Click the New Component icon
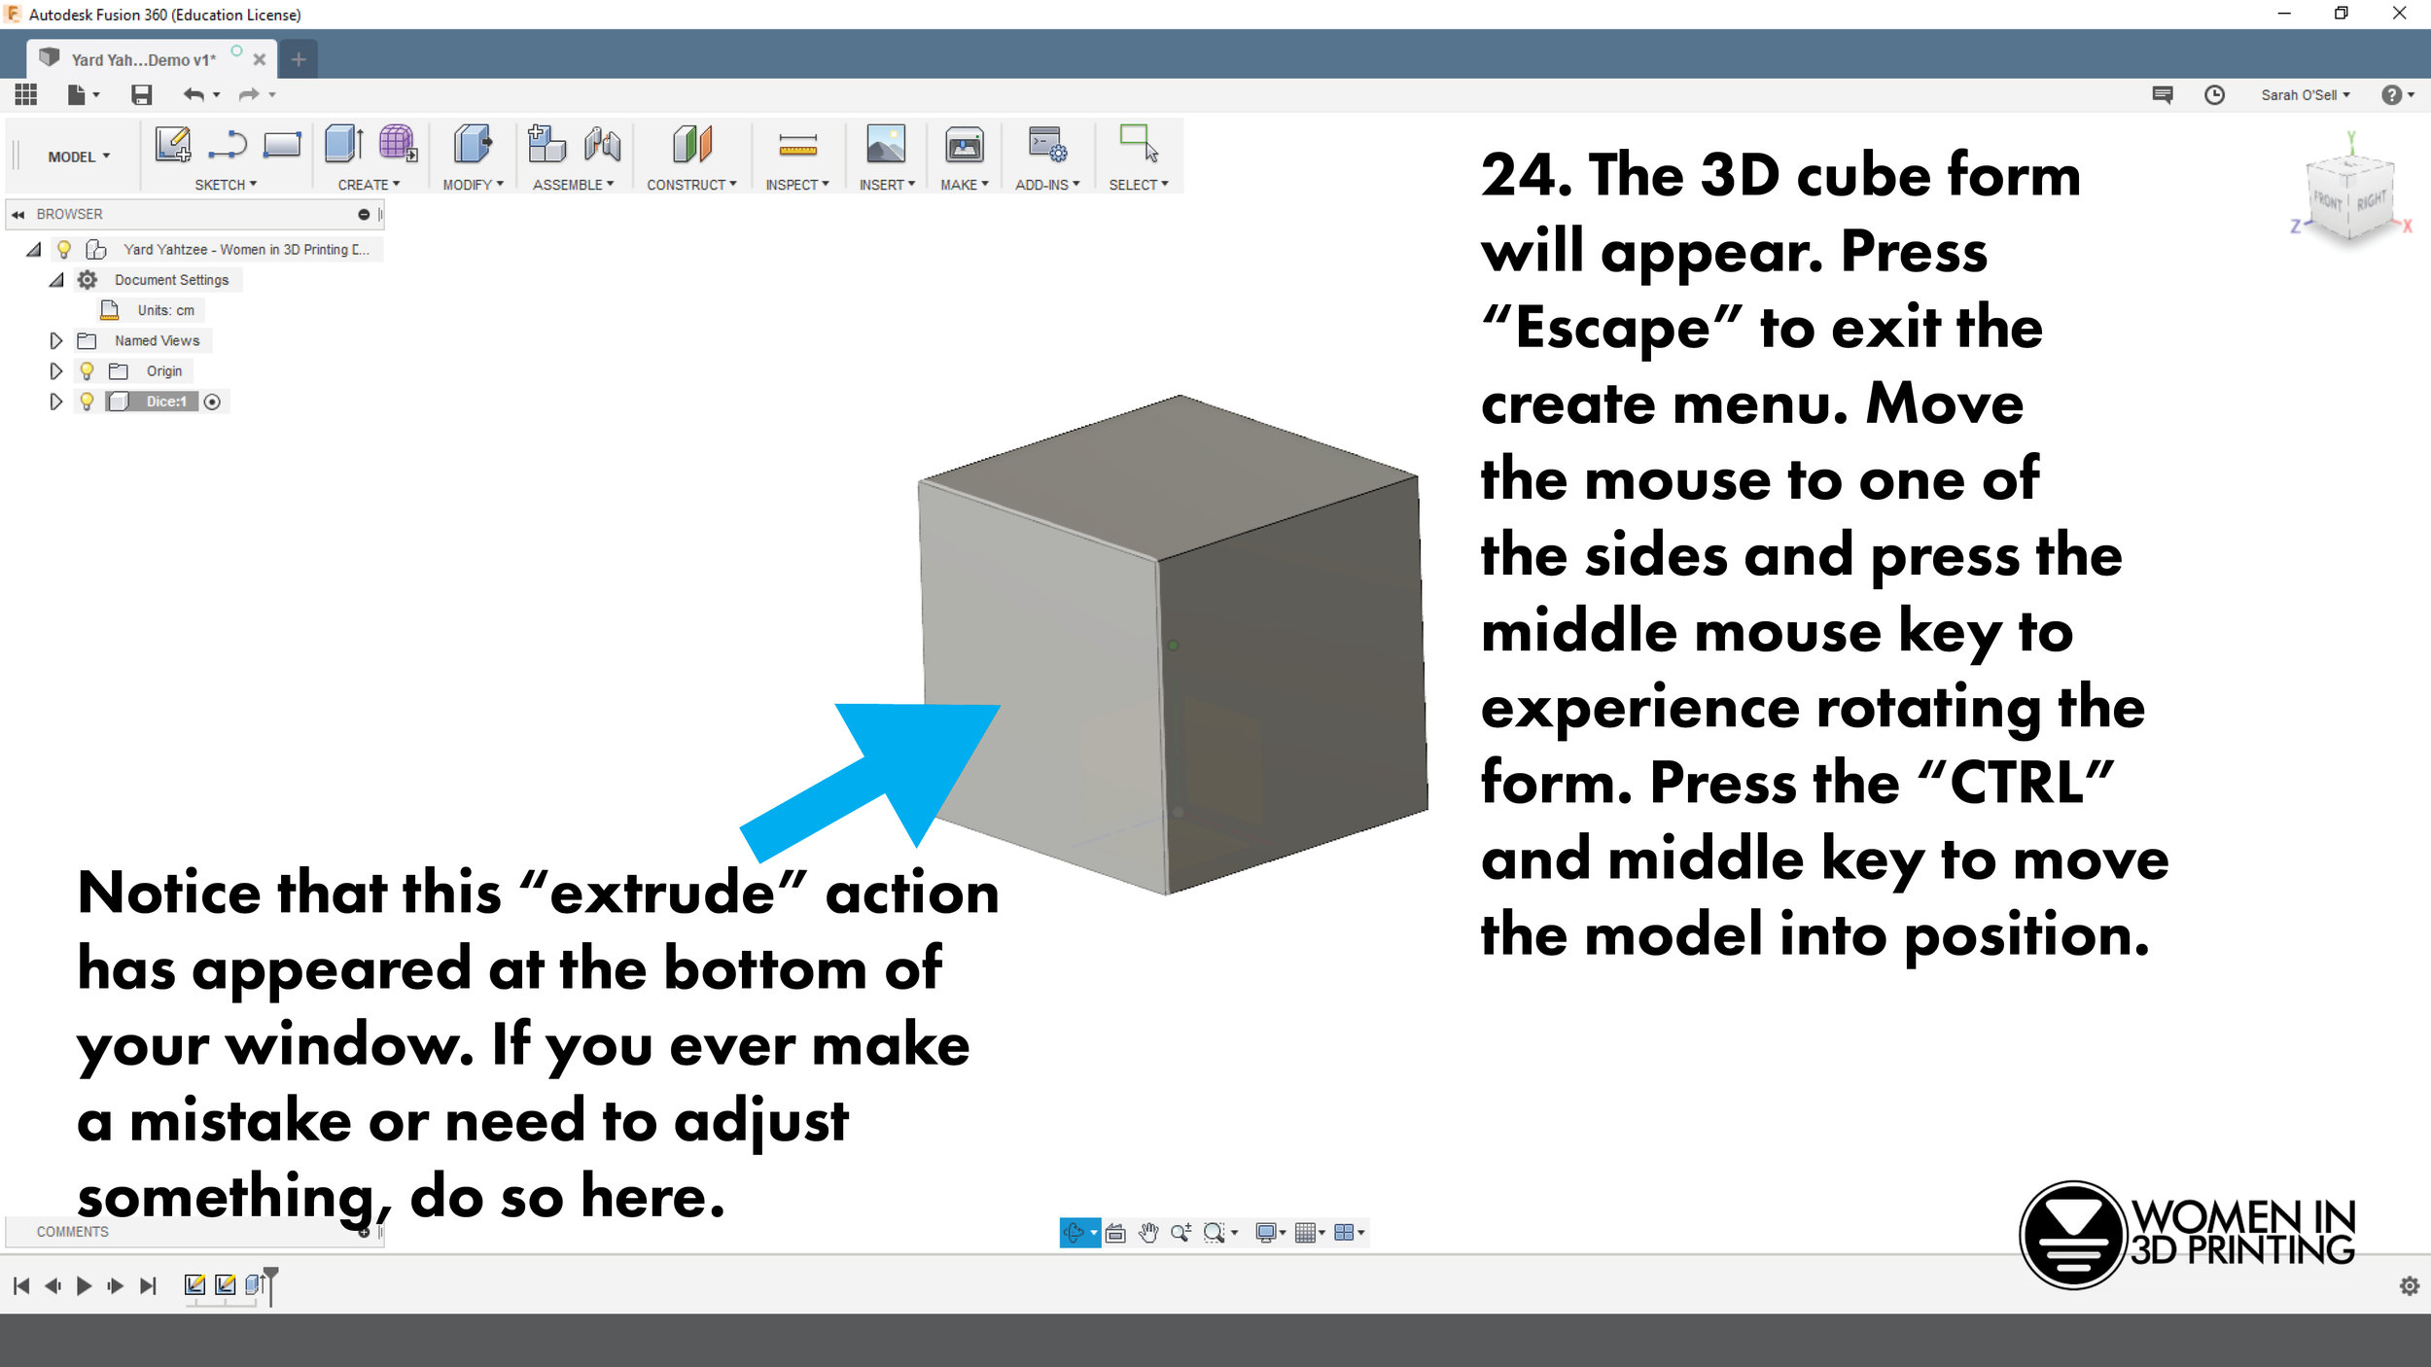Image resolution: width=2431 pixels, height=1367 pixels. point(546,144)
